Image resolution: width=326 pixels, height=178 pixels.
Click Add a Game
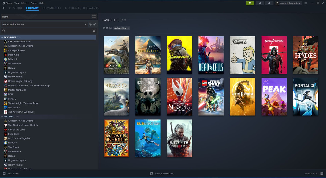tap(10, 174)
